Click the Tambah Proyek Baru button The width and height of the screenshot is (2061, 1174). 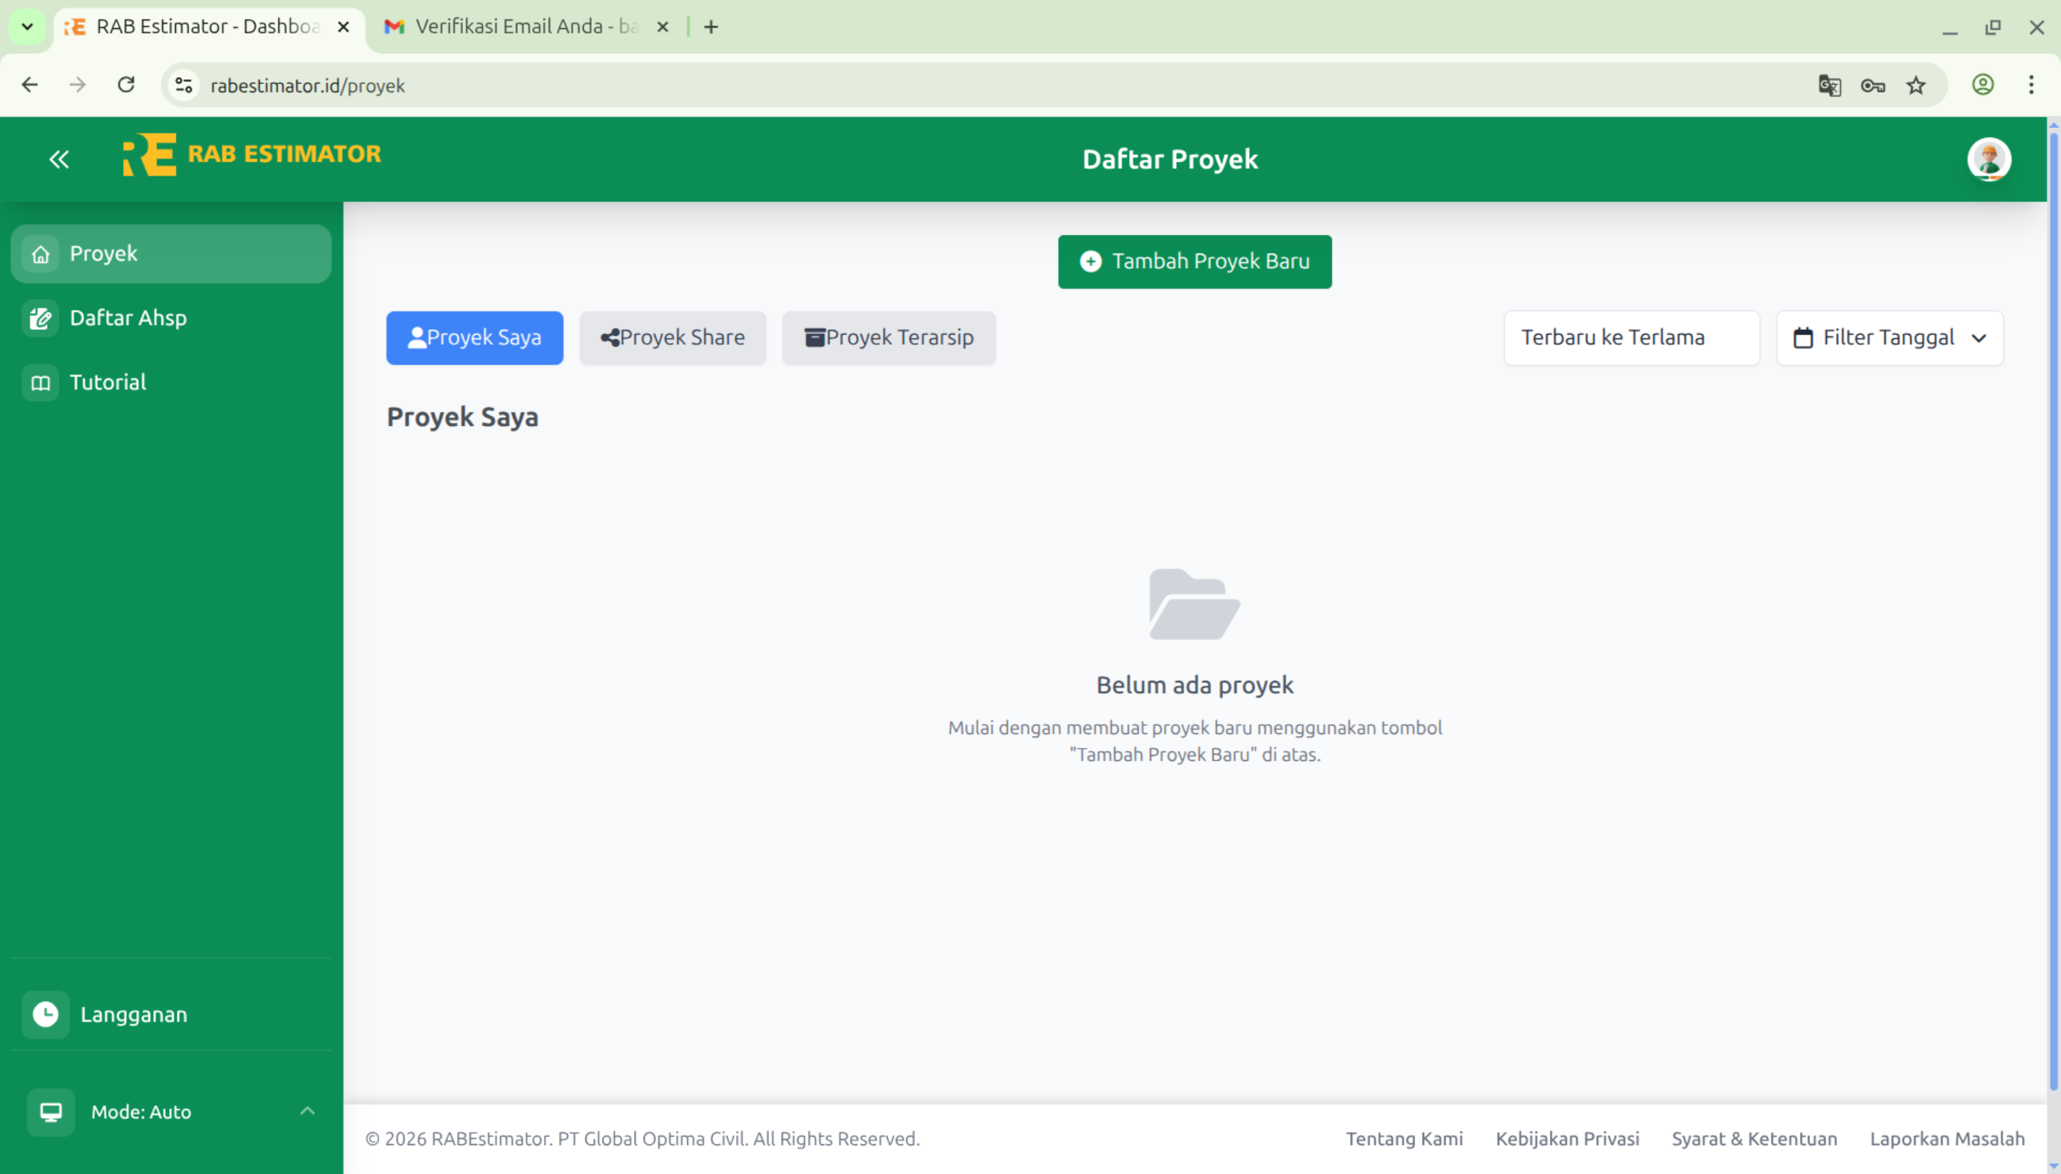(1194, 260)
